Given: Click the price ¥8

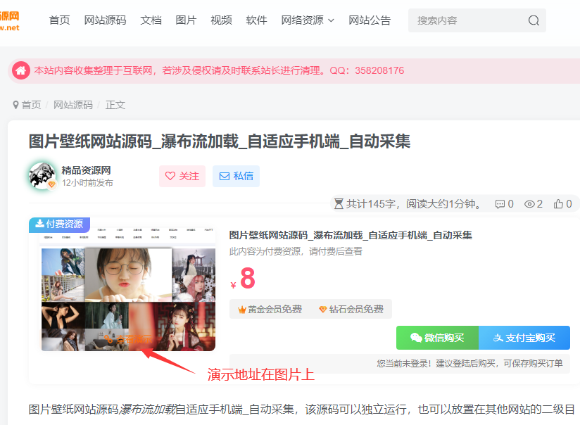Looking at the screenshot, I should 243,279.
